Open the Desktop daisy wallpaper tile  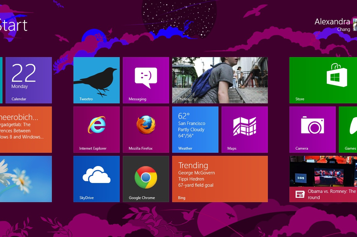coord(26,179)
